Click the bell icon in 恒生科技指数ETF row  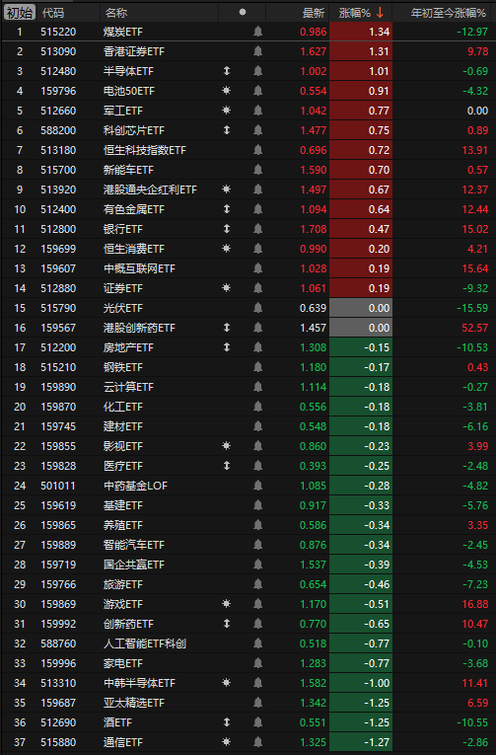click(x=258, y=150)
